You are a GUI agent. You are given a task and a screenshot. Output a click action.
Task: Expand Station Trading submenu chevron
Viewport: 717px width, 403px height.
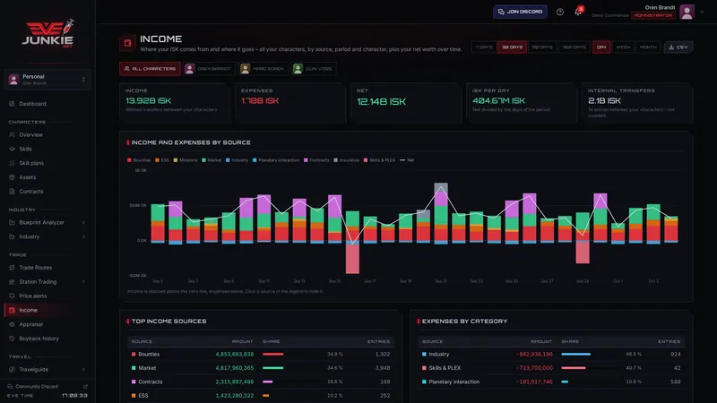[x=83, y=282]
